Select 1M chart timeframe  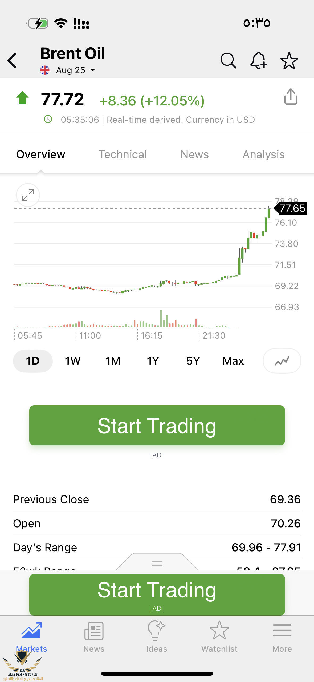113,361
